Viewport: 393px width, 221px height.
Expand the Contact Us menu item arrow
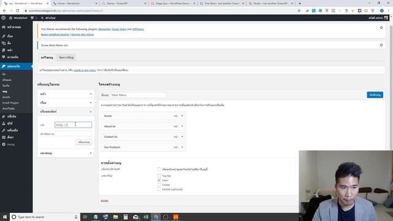coord(182,137)
